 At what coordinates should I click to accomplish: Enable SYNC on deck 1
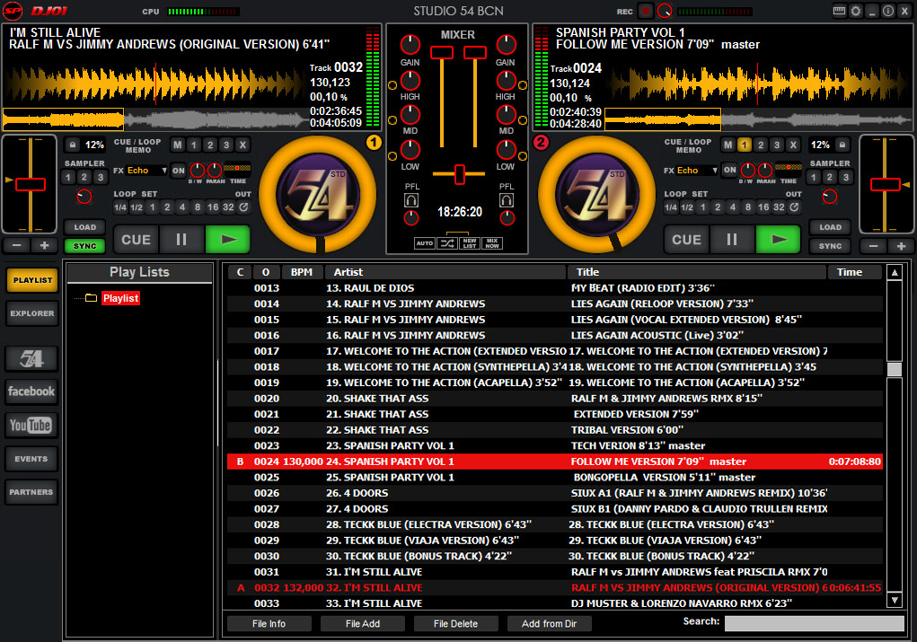coord(85,245)
